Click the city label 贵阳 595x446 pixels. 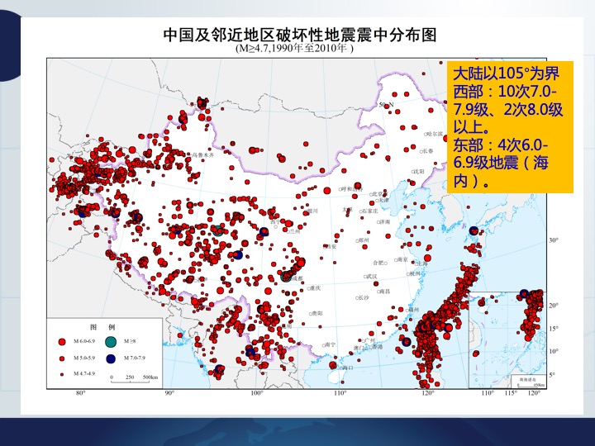(x=317, y=314)
